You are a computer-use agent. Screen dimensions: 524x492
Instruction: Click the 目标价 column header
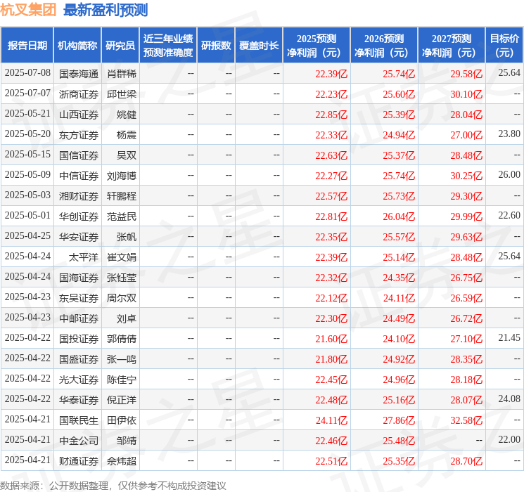504,46
